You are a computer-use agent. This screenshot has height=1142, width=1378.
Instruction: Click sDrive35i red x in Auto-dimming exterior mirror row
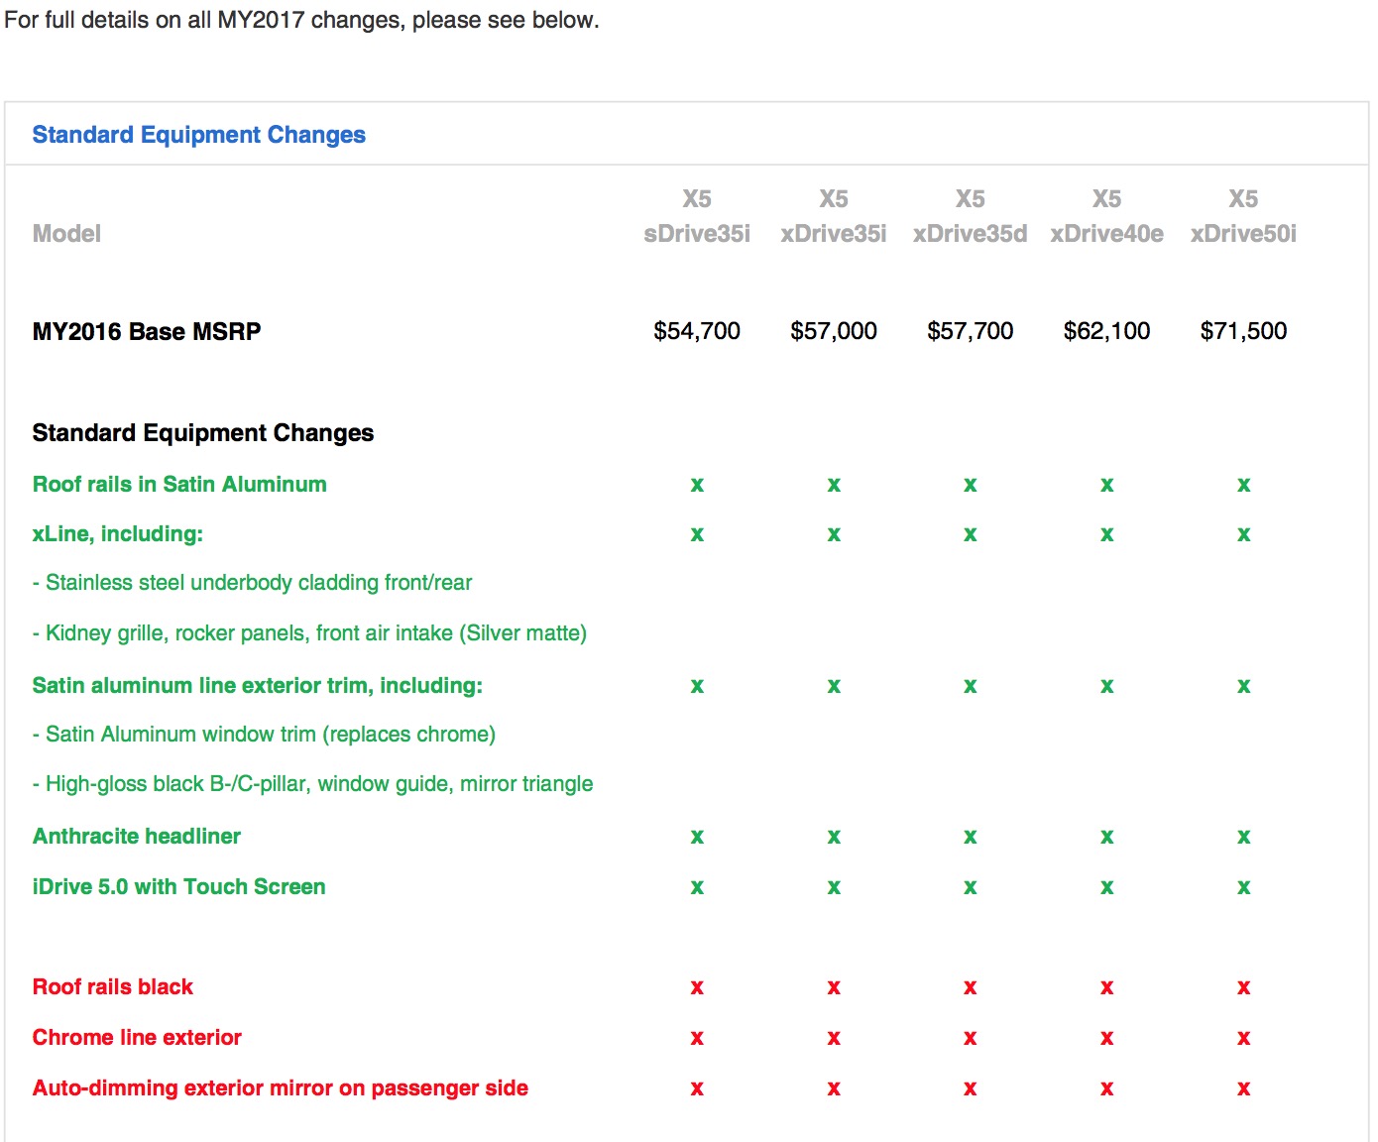[697, 1088]
